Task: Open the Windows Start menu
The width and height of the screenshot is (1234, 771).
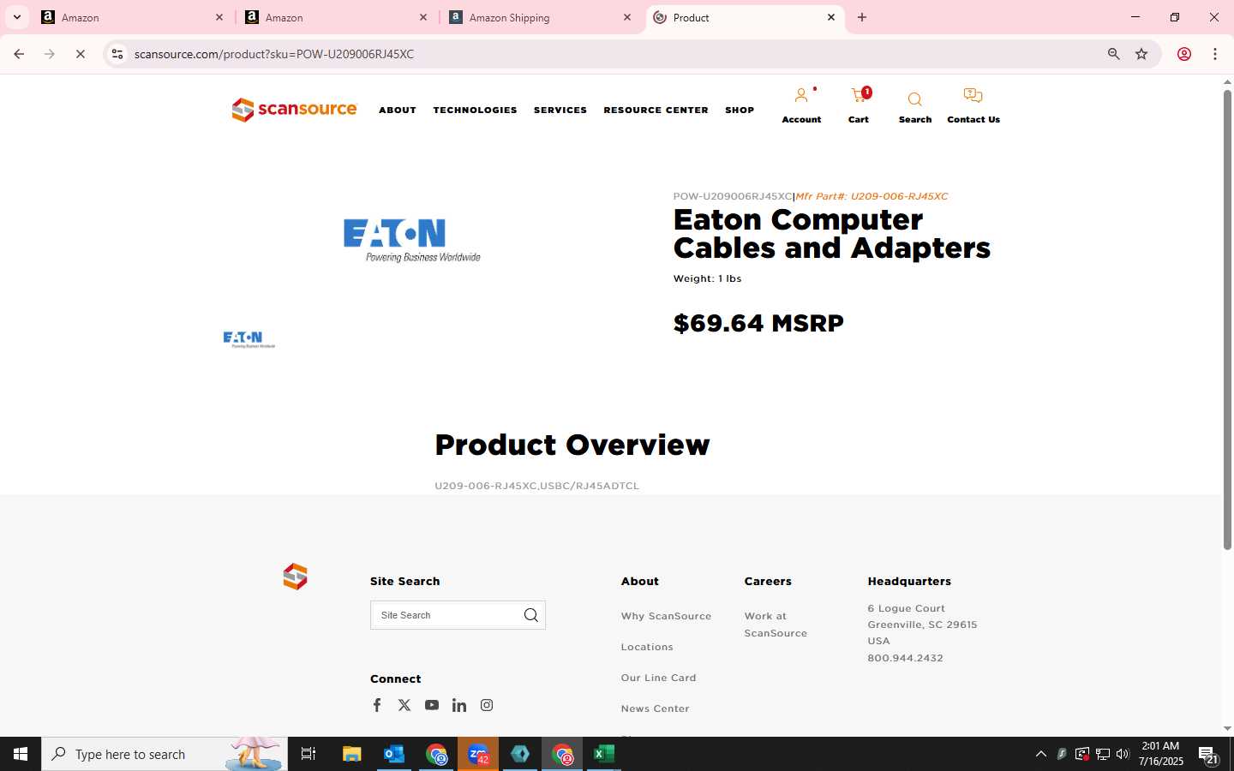Action: tap(21, 754)
